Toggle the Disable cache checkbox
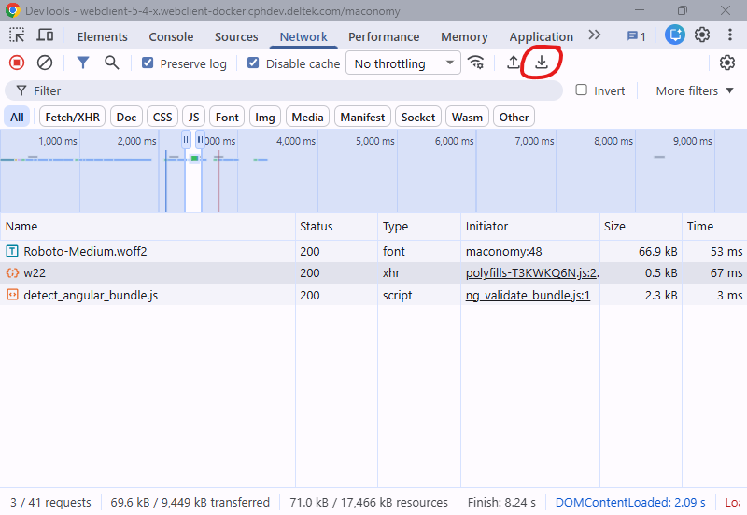 [x=253, y=63]
